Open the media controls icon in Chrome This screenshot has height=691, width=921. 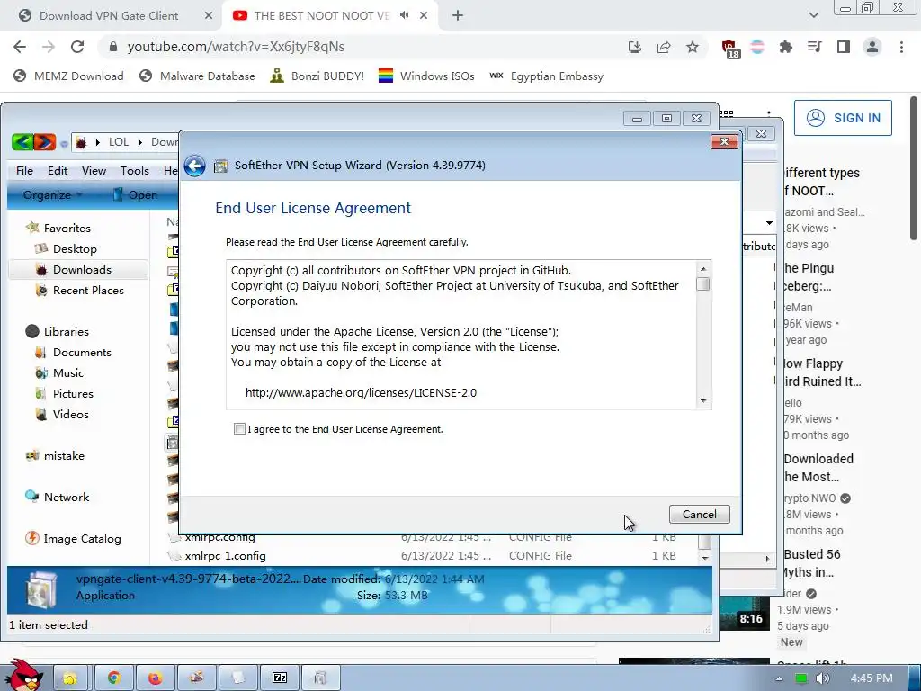pos(814,47)
